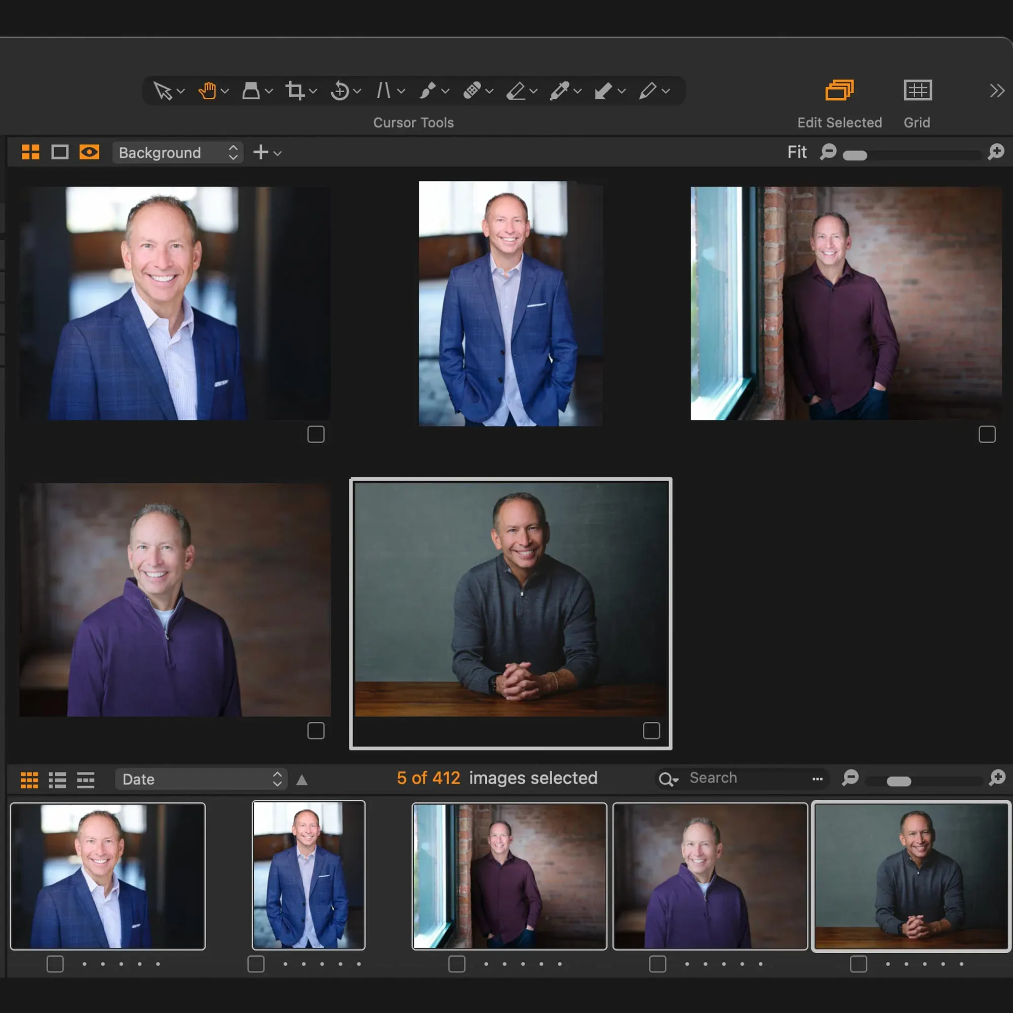The width and height of the screenshot is (1013, 1013).
Task: Switch to list view layout
Action: click(58, 778)
